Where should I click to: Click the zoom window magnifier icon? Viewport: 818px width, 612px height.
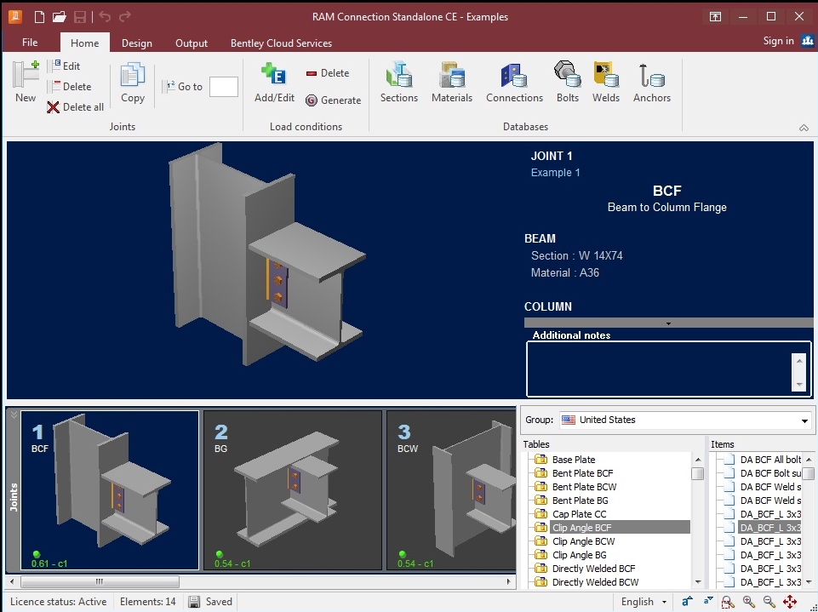728,602
